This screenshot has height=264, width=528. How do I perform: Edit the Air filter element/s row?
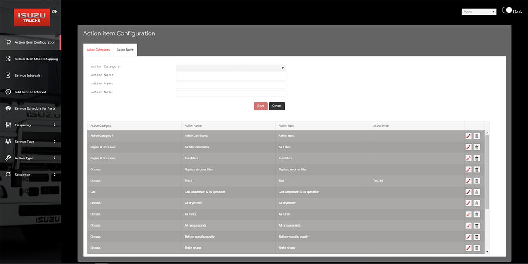pos(468,147)
